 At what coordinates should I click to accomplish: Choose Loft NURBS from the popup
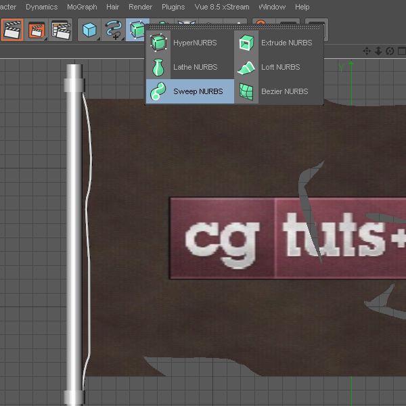(x=279, y=67)
